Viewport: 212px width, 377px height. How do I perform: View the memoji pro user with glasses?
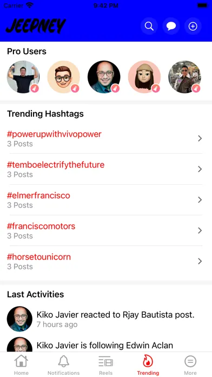(64, 77)
